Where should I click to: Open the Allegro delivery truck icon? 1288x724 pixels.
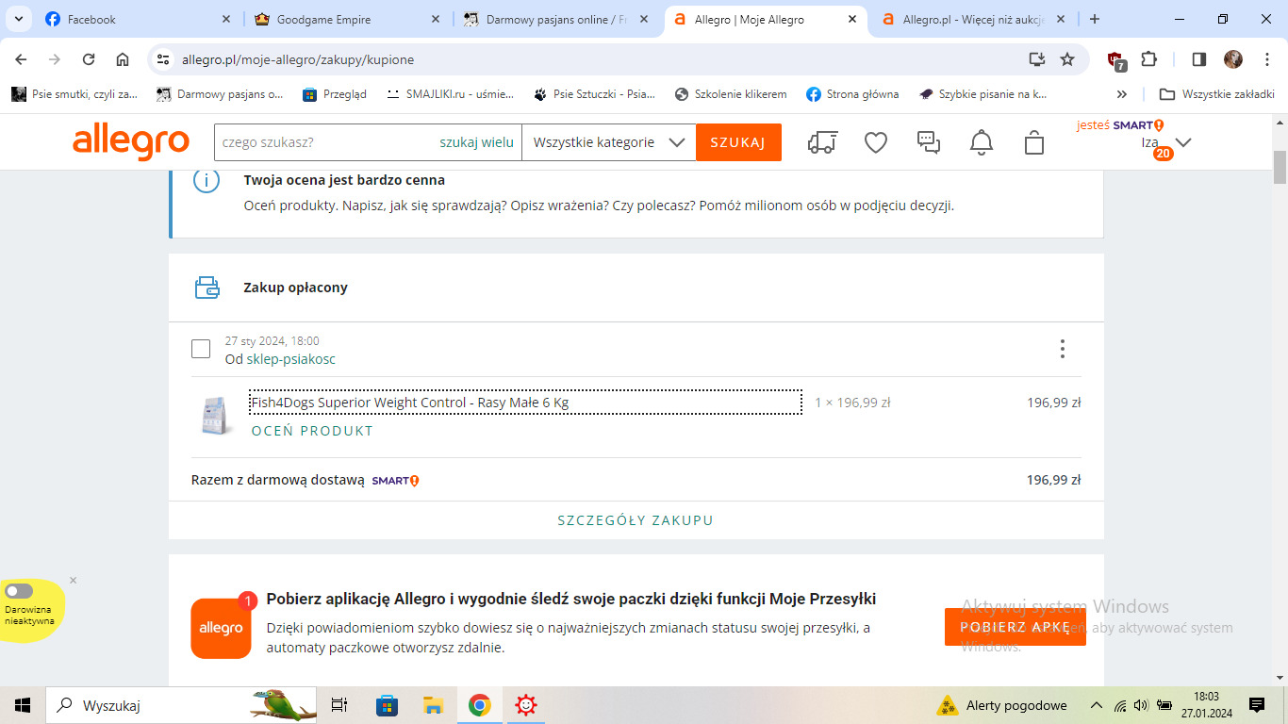tap(822, 142)
